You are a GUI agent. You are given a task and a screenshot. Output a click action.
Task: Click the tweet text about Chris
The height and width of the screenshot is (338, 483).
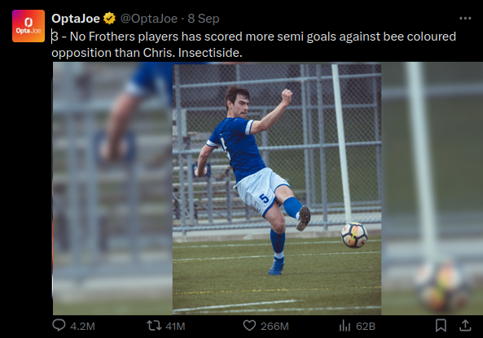tap(253, 45)
